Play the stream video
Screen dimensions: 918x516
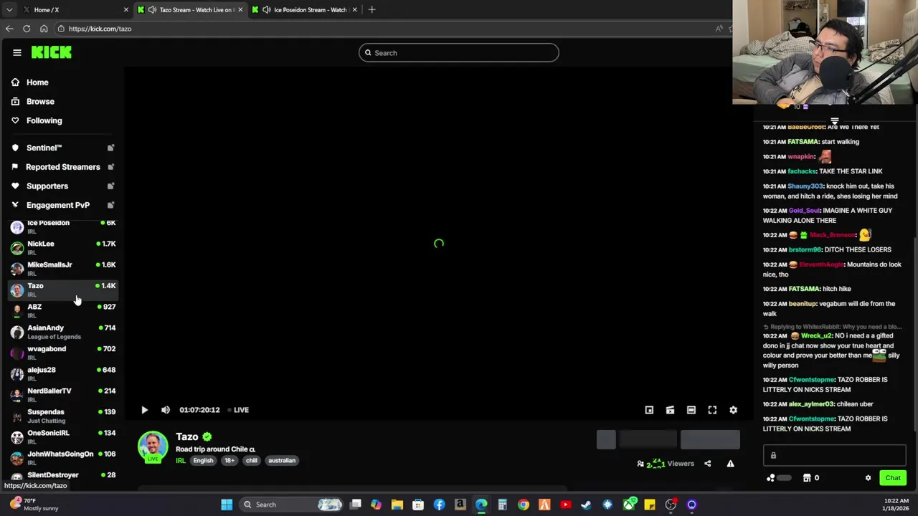(x=144, y=410)
